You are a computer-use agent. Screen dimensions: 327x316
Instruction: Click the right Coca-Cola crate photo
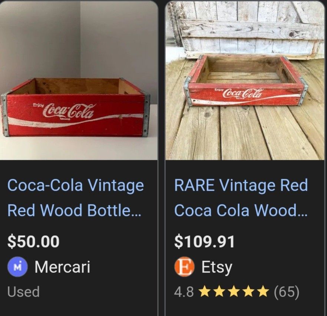point(245,80)
